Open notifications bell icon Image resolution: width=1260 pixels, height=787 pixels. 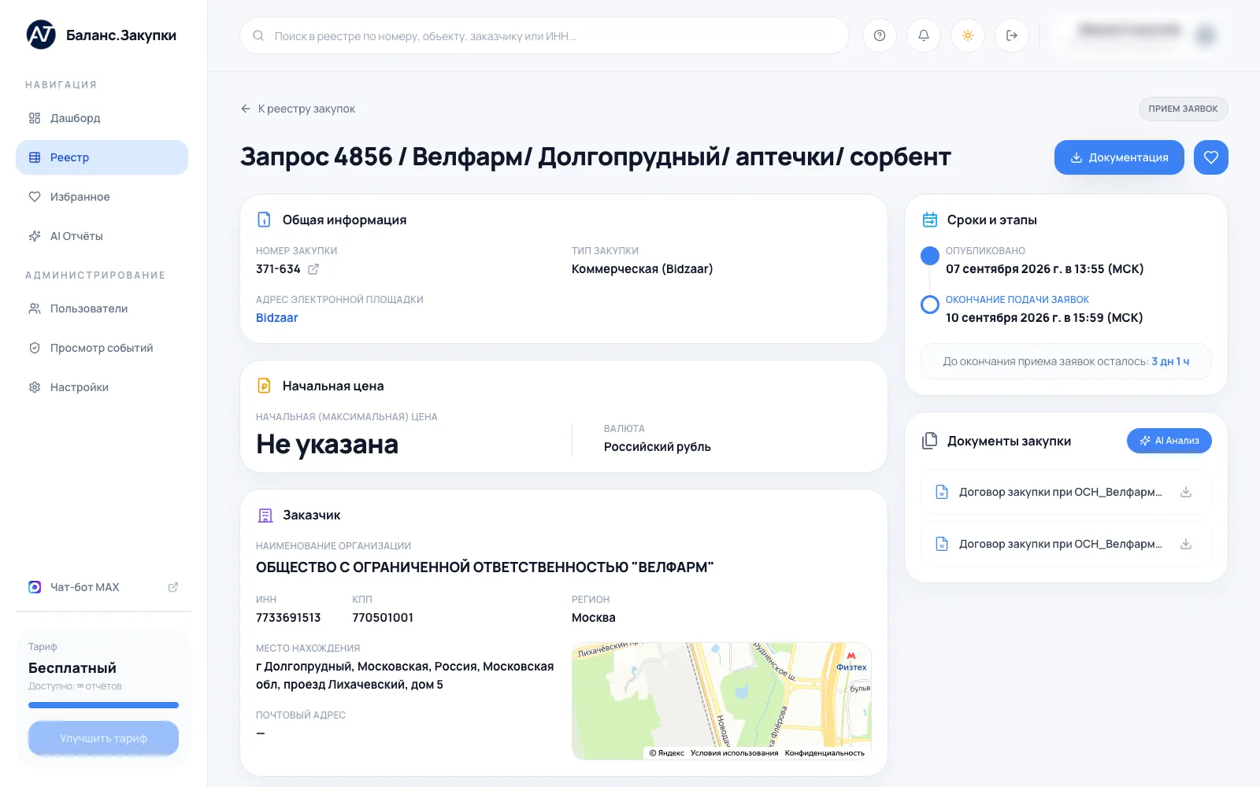pos(924,35)
